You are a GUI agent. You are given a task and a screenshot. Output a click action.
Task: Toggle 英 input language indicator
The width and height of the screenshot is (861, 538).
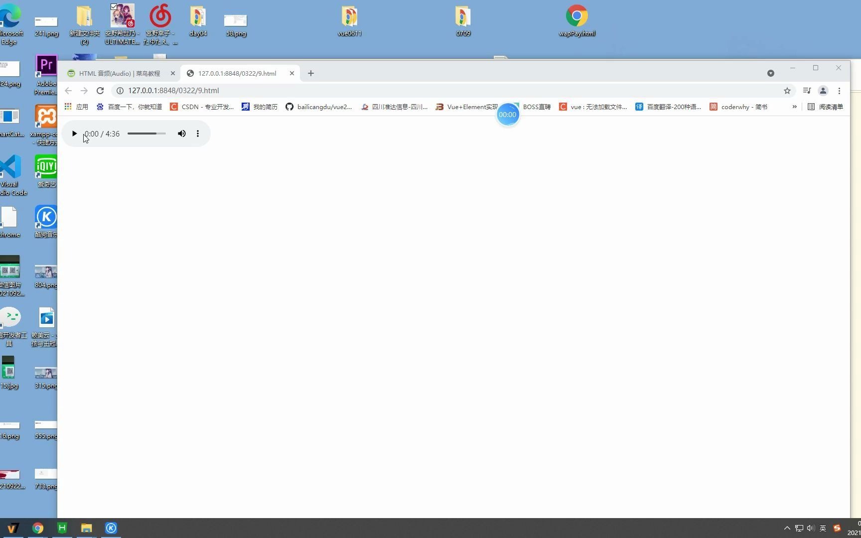[823, 528]
